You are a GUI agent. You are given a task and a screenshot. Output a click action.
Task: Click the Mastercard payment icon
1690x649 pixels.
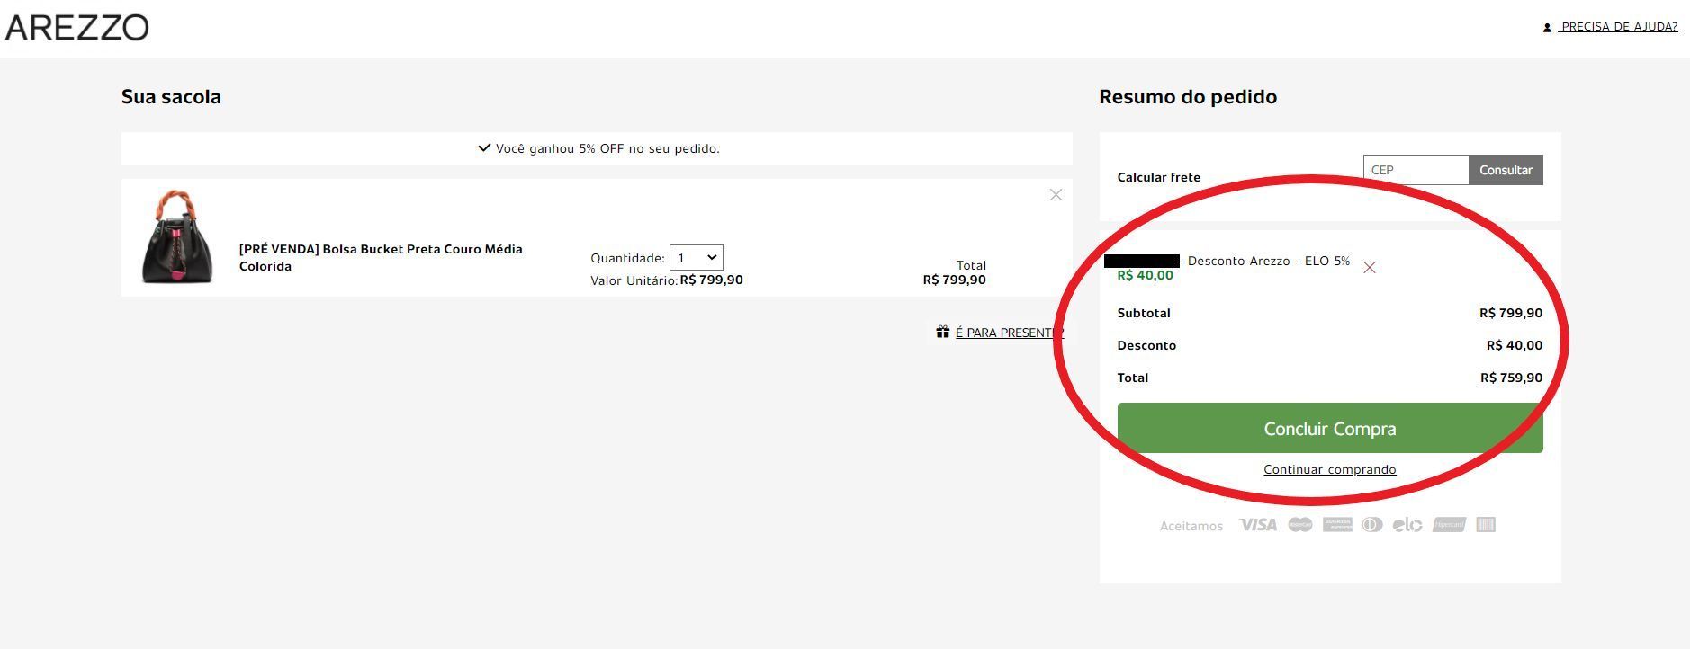1299,525
